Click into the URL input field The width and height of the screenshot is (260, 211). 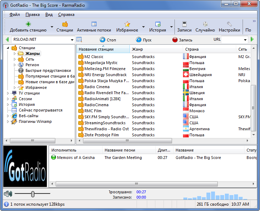pyautogui.click(x=232, y=40)
